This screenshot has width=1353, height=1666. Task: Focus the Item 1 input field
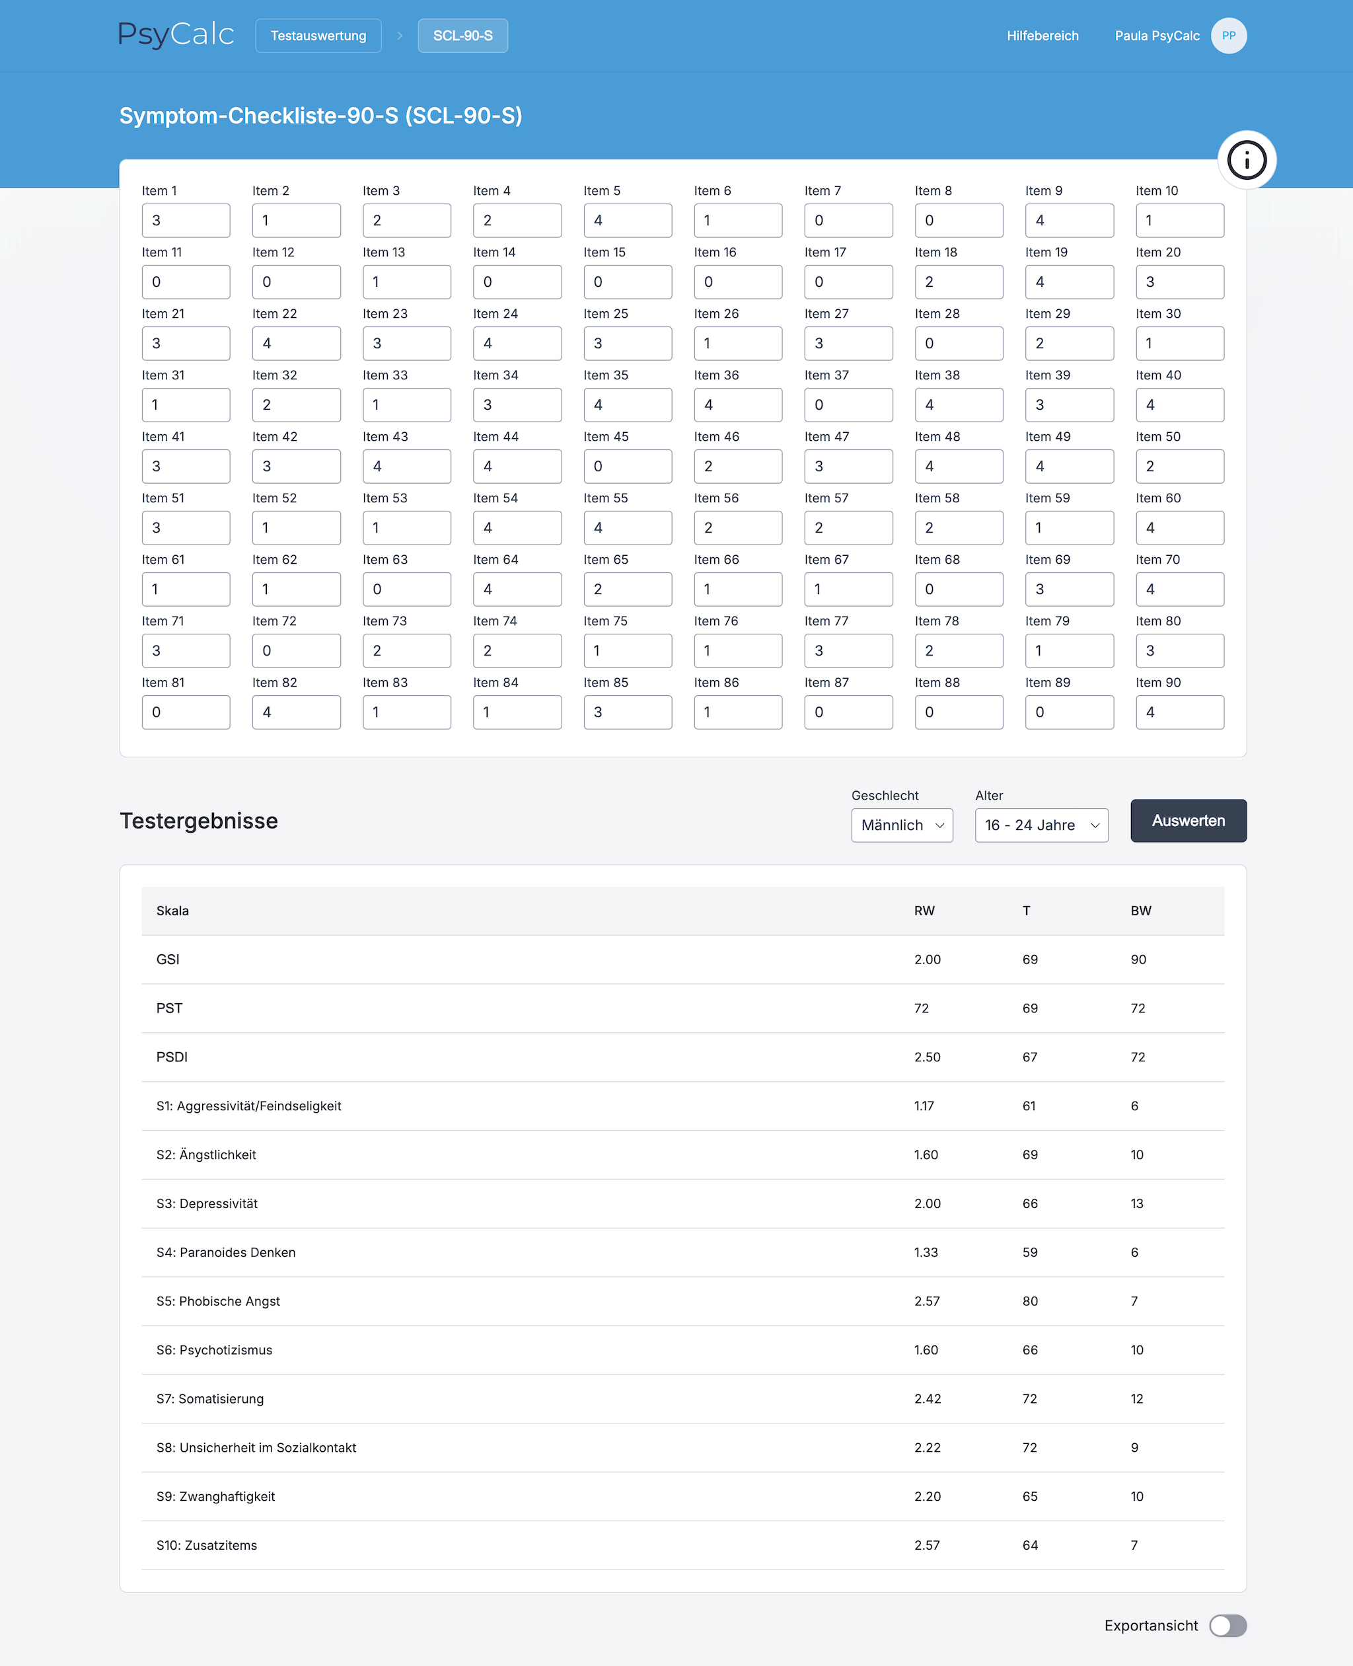pos(186,221)
